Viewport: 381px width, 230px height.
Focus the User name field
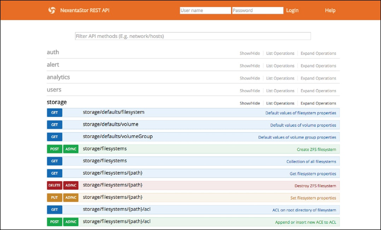tap(205, 11)
